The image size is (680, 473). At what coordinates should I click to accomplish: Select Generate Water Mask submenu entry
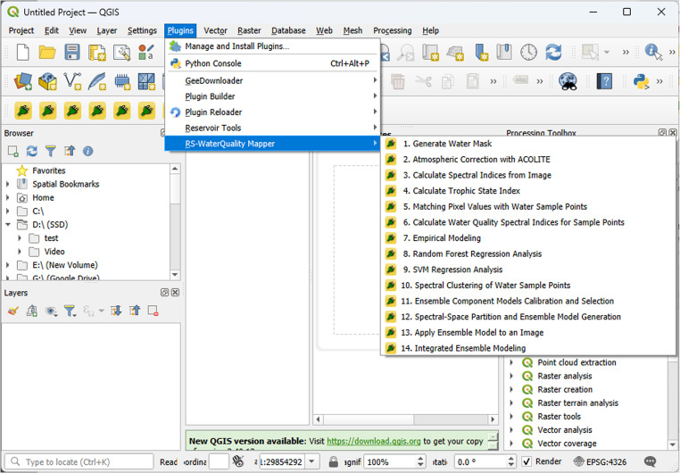pyautogui.click(x=452, y=144)
